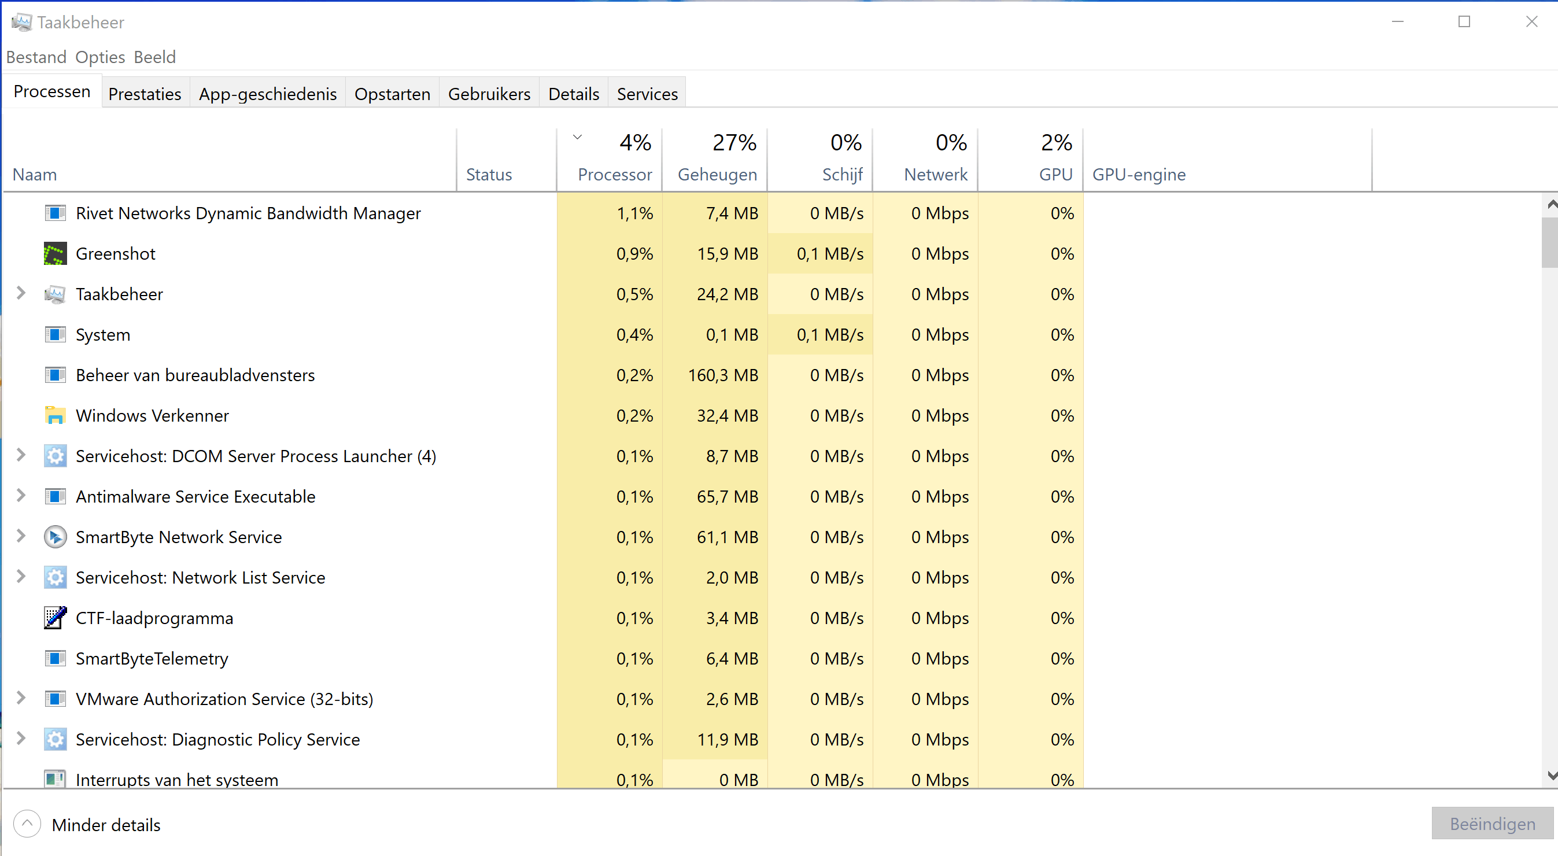The height and width of the screenshot is (856, 1558).
Task: Select the CTF-laadprogramma row name
Action: pos(154,618)
